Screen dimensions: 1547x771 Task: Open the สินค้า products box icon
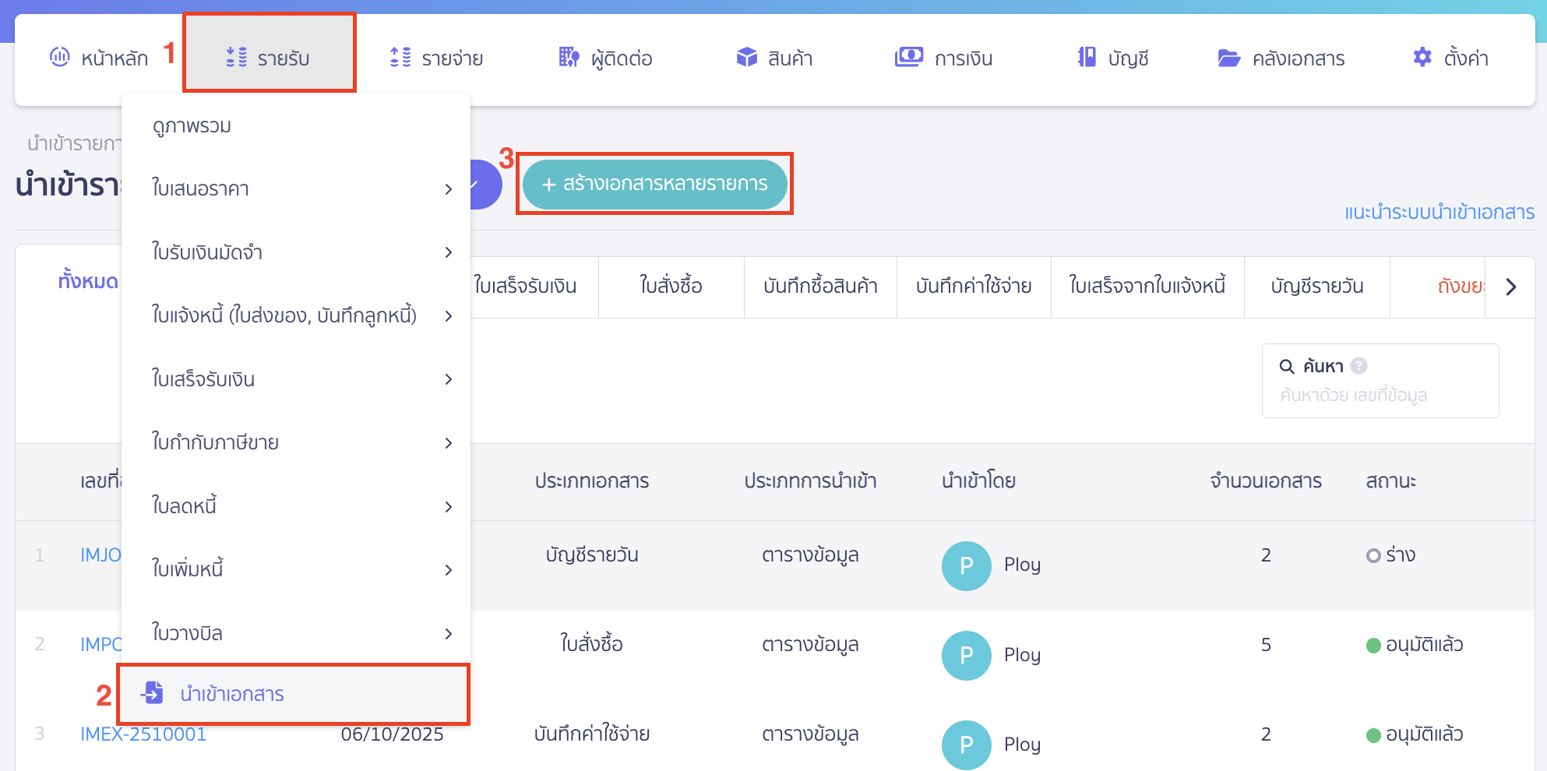click(746, 56)
